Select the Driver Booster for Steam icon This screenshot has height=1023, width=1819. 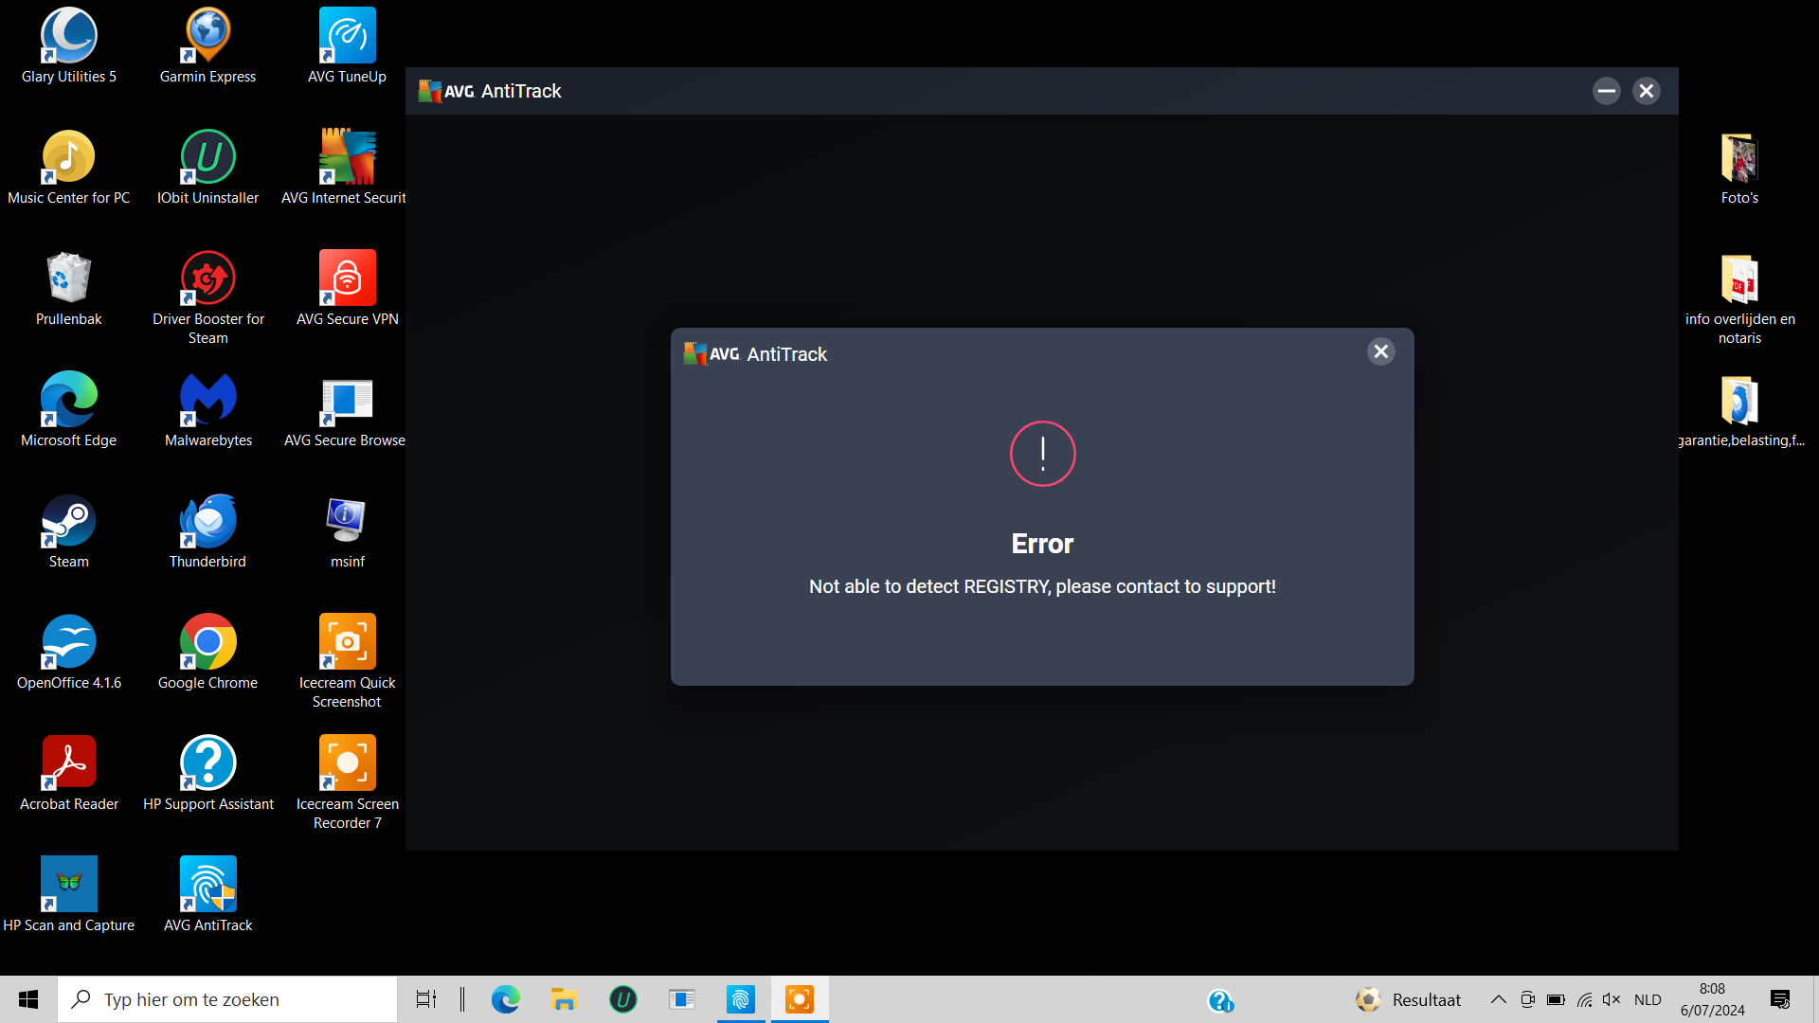point(207,297)
